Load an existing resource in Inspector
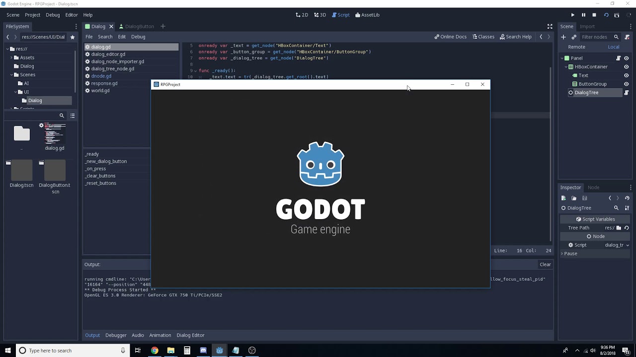636x357 pixels. [574, 198]
